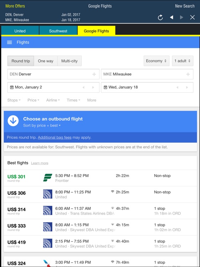Close the browser overlay with X
The height and width of the screenshot is (267, 200).
[192, 17]
